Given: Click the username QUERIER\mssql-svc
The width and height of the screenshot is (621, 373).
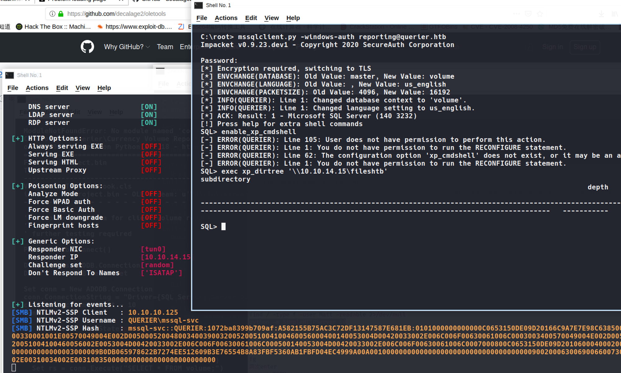Looking at the screenshot, I should [163, 321].
